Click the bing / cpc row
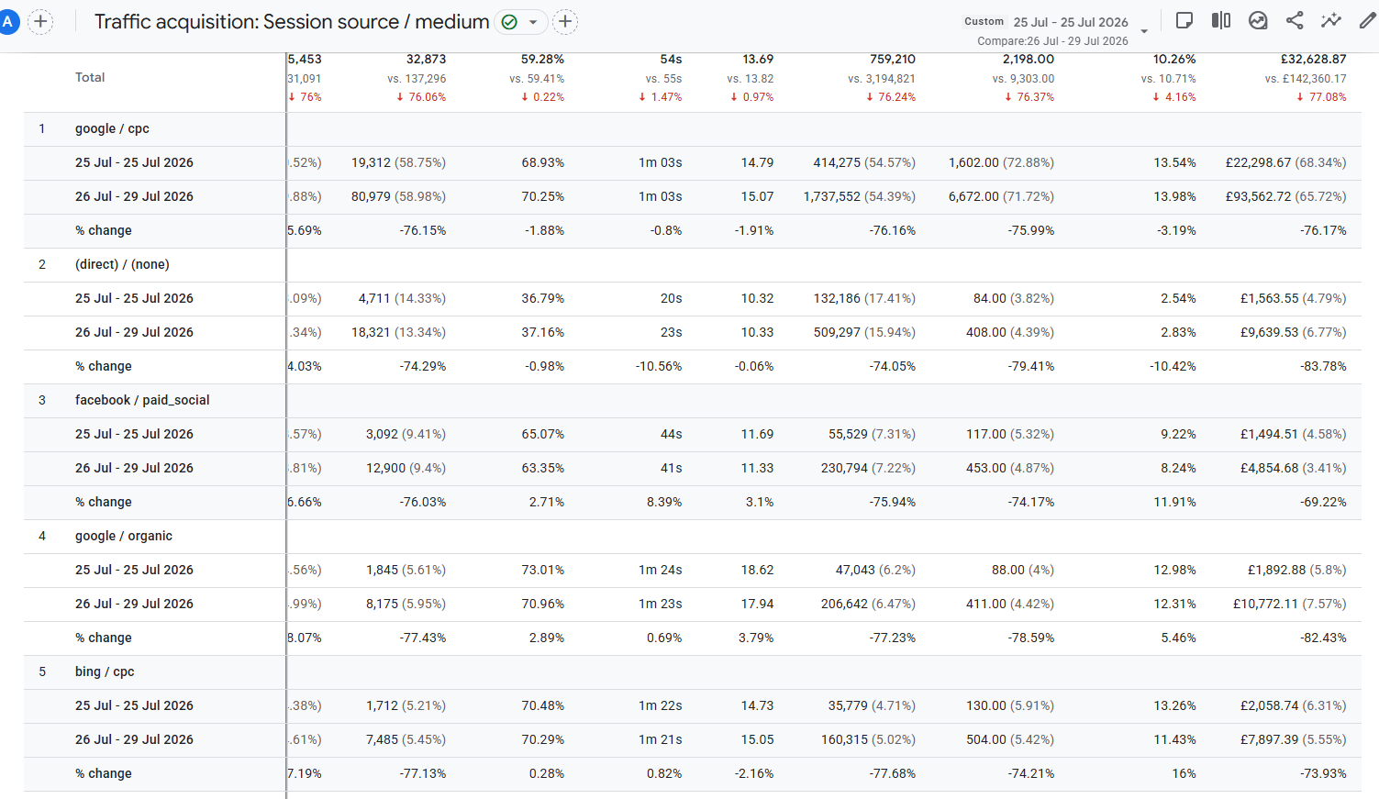Screen dimensions: 1379x799 coord(692,672)
